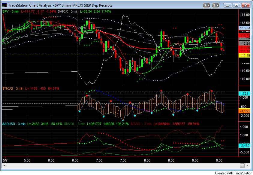Close the Chart Analysis window

(245, 5)
